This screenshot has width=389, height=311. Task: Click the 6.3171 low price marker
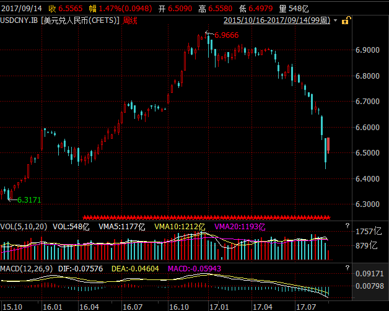[x=28, y=200]
